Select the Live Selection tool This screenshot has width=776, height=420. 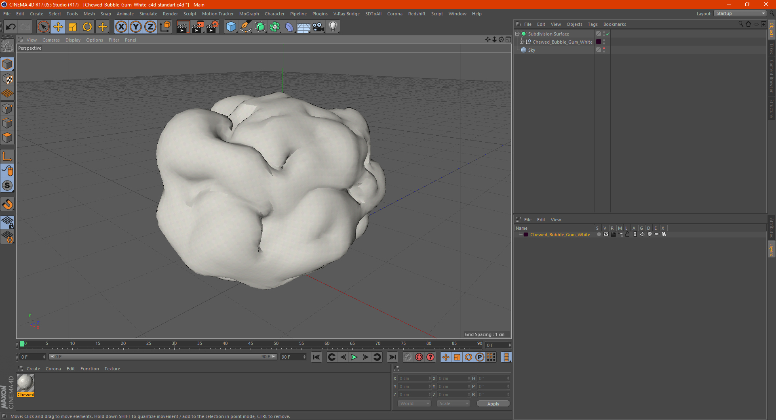pyautogui.click(x=43, y=27)
